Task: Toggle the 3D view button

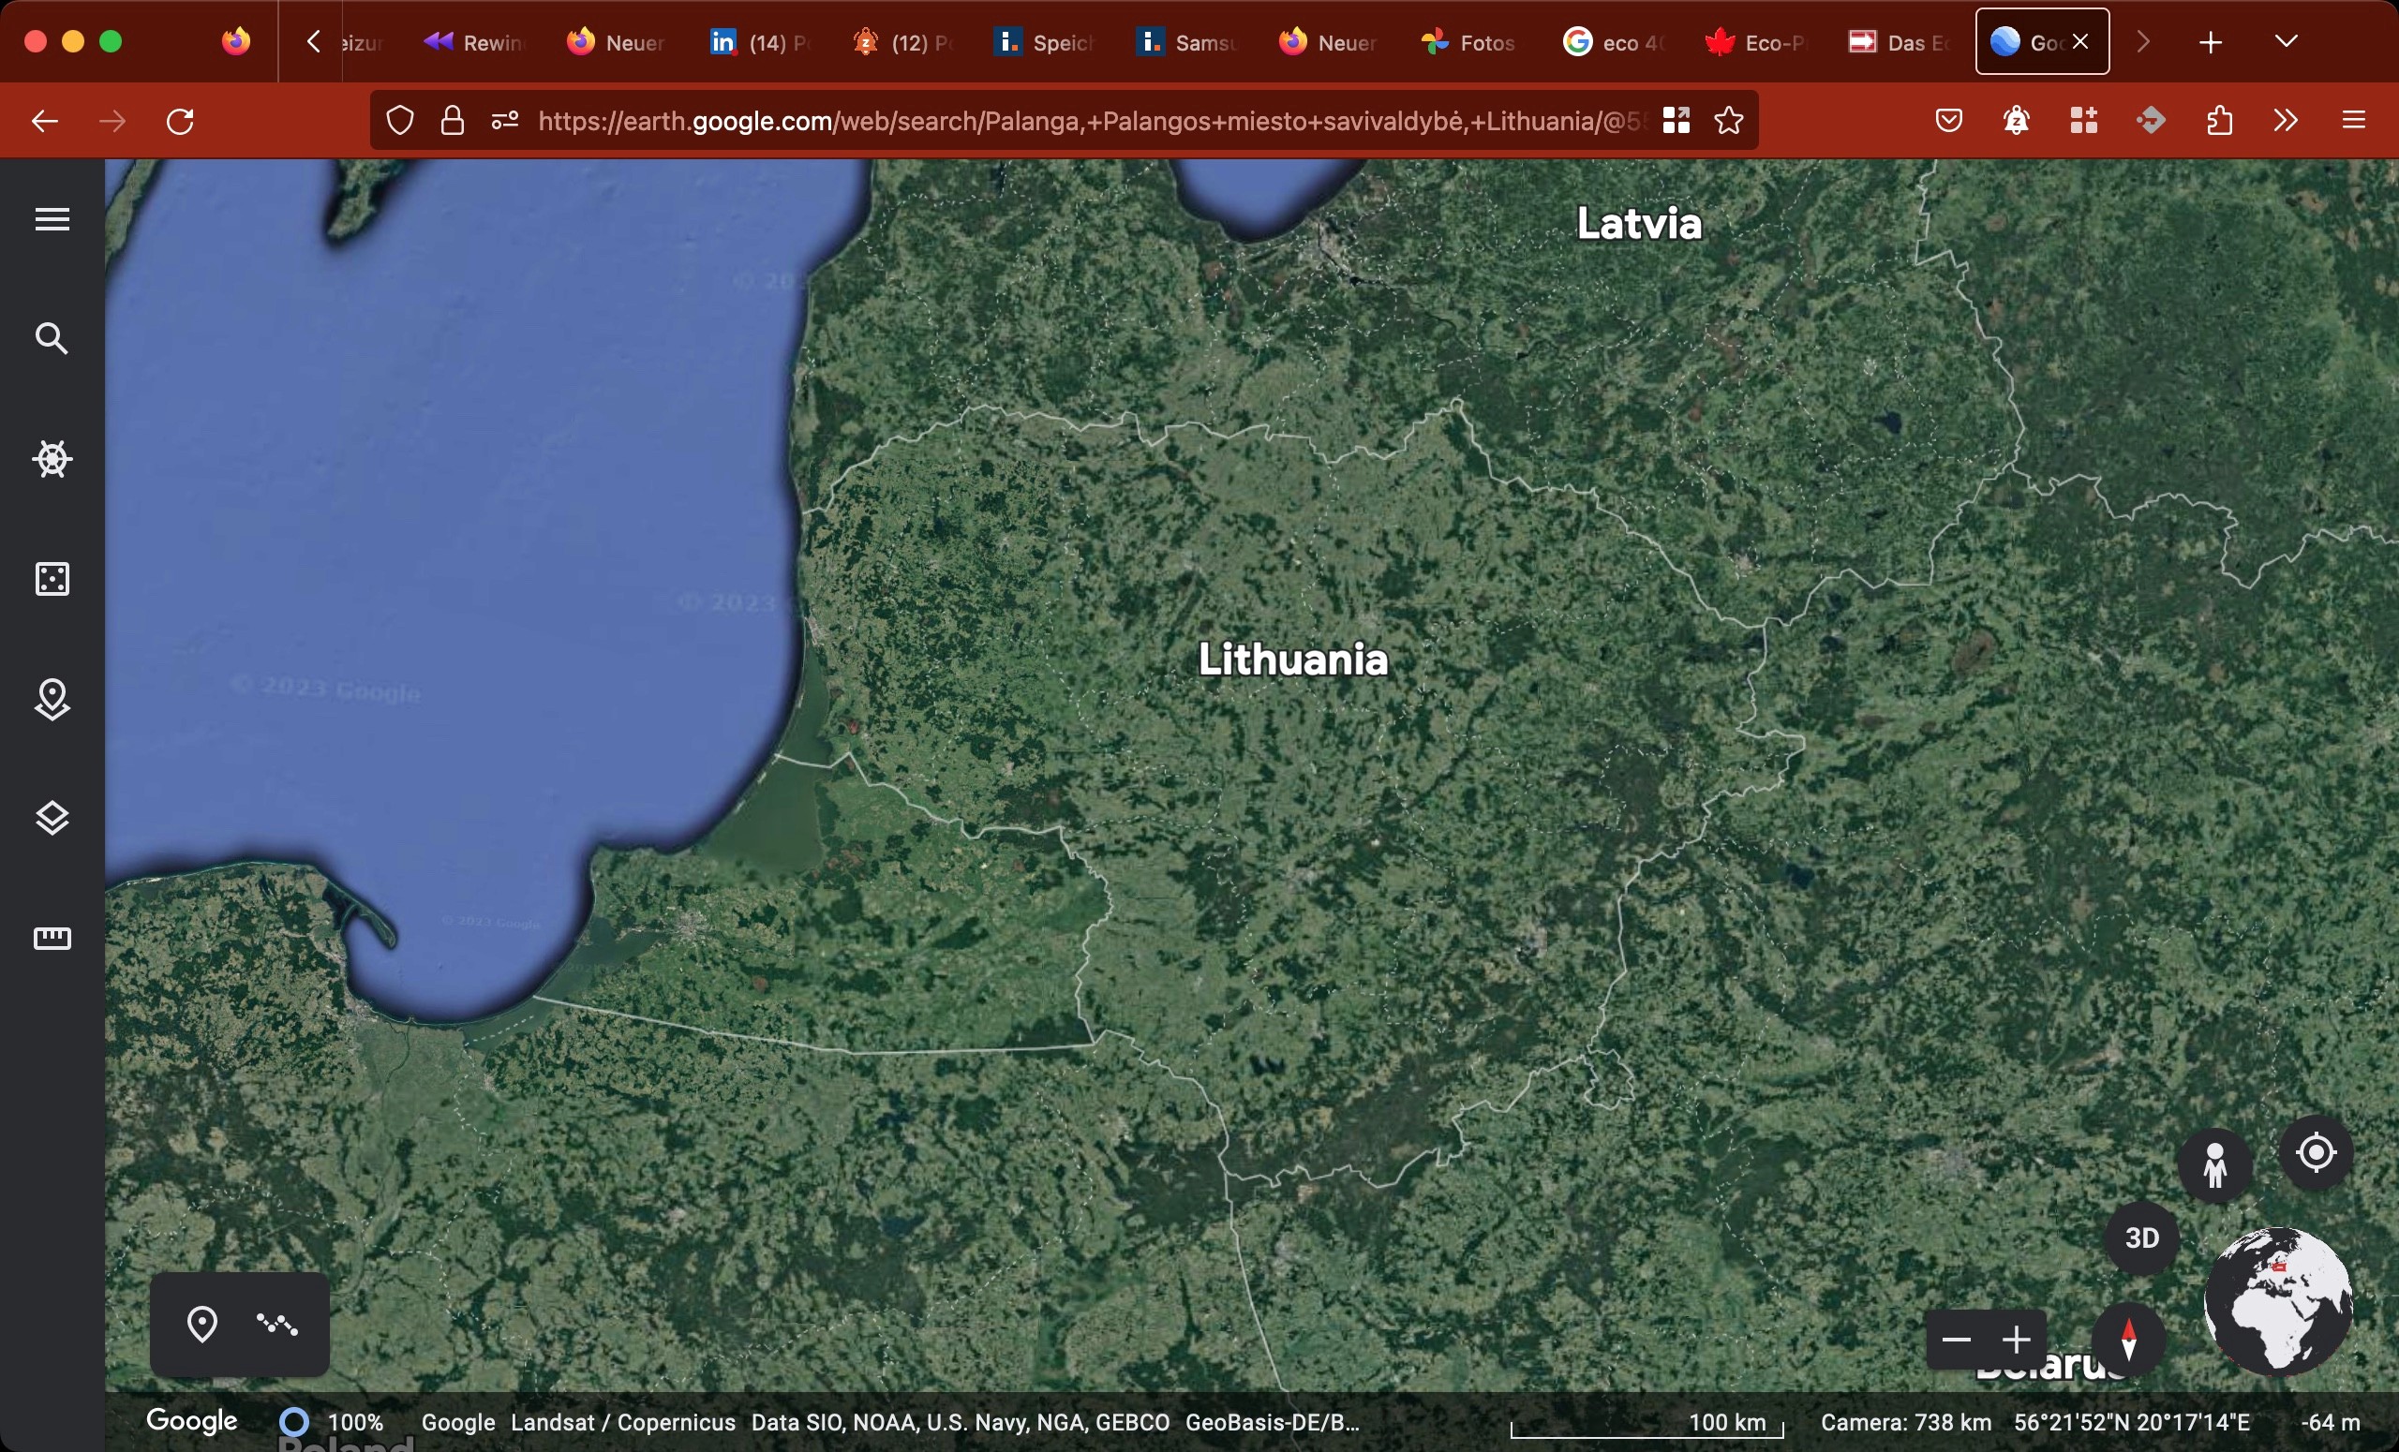Action: [x=2142, y=1237]
